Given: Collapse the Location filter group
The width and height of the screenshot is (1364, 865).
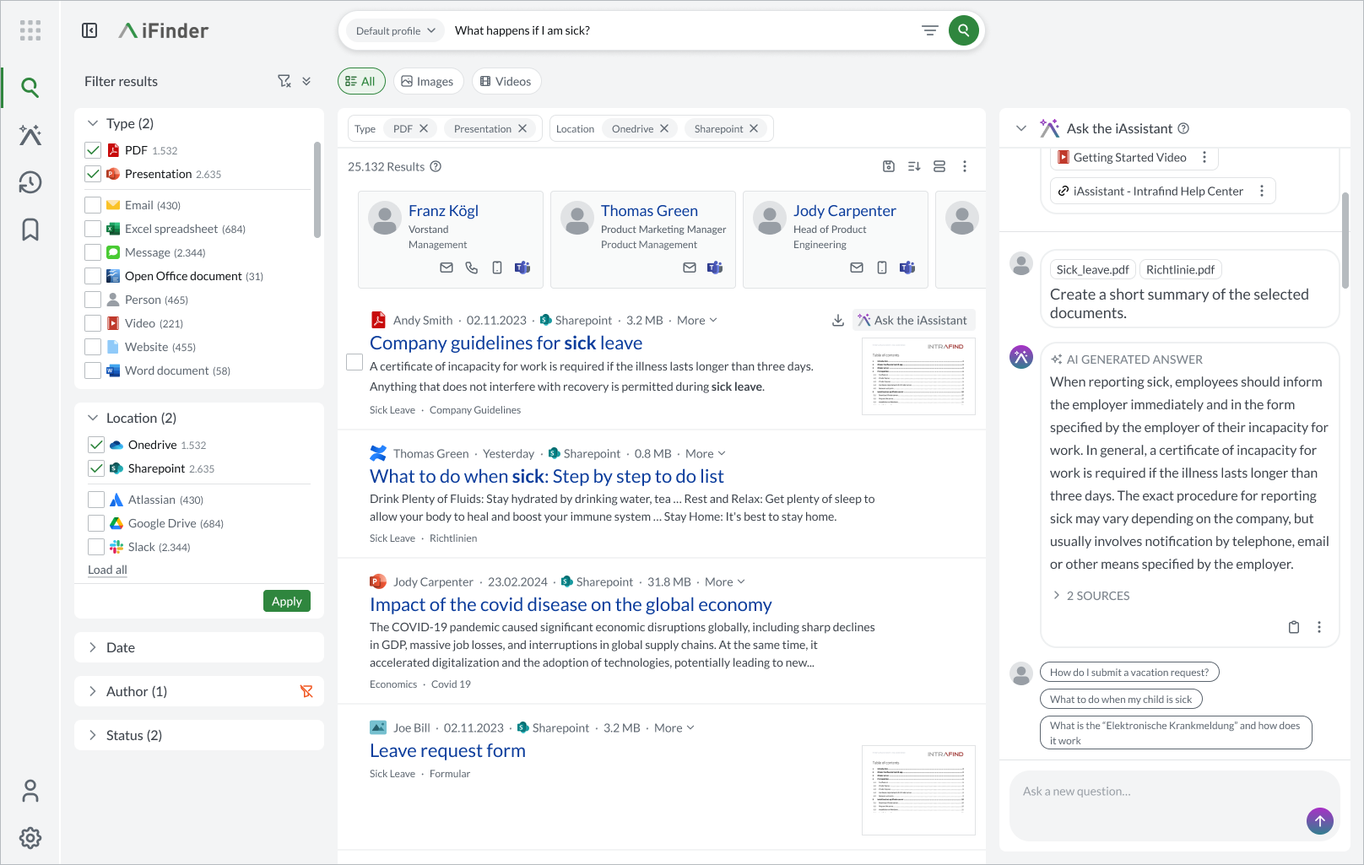Looking at the screenshot, I should (93, 418).
